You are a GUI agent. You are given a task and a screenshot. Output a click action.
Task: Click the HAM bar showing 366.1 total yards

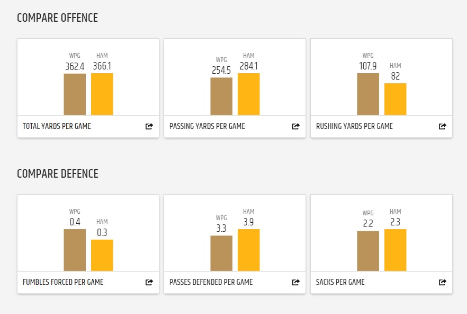pos(102,94)
